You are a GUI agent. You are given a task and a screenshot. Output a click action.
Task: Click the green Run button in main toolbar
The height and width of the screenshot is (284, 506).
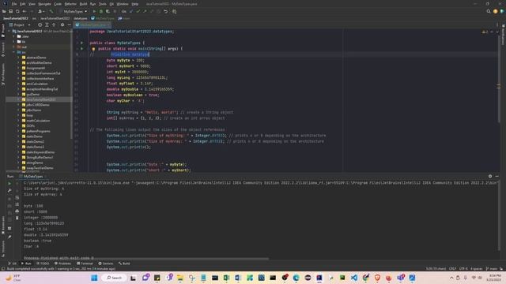tap(94, 11)
